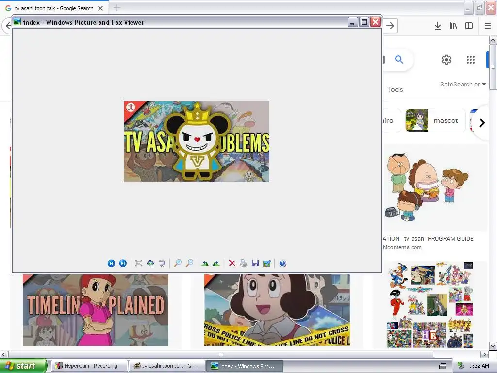This screenshot has width=497, height=373.
Task: Toggle browser sidebar icon
Action: (469, 26)
